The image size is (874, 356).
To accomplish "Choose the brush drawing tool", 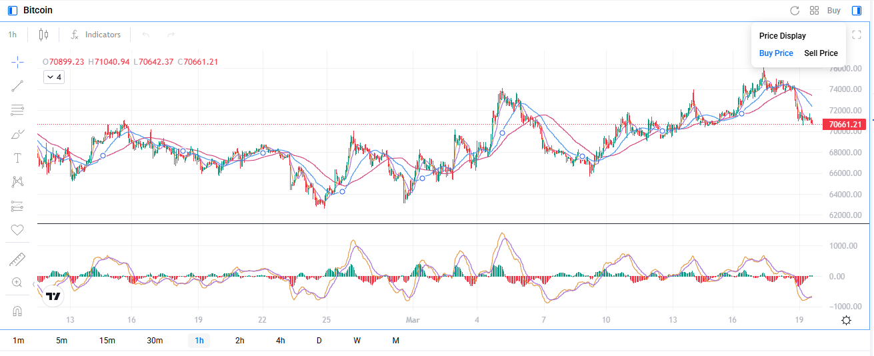I will coord(17,134).
